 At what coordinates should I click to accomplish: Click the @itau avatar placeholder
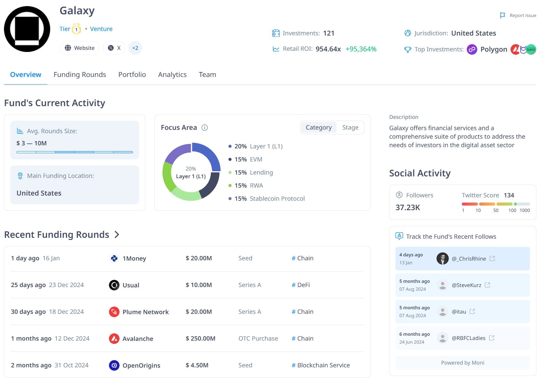pos(443,311)
